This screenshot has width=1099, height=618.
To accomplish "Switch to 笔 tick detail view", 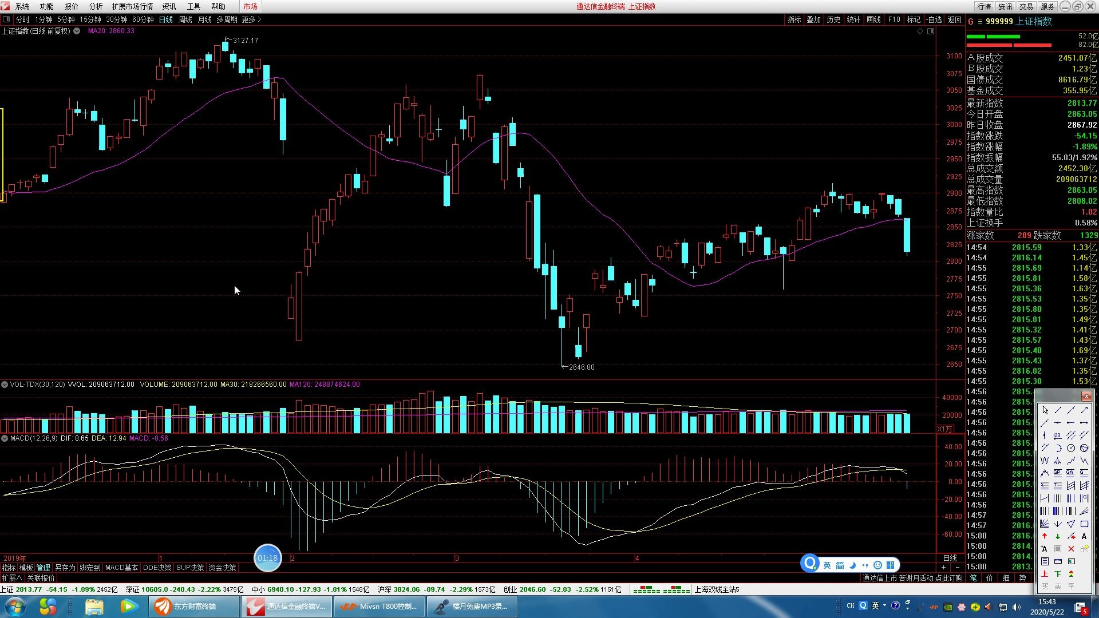I will click(974, 578).
